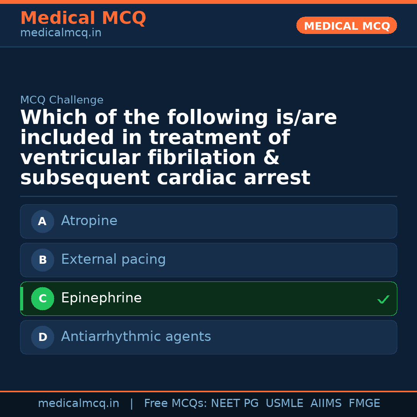417x417 pixels.
Task: Click the green accent bar beside Epinephrine
Action: point(22,298)
